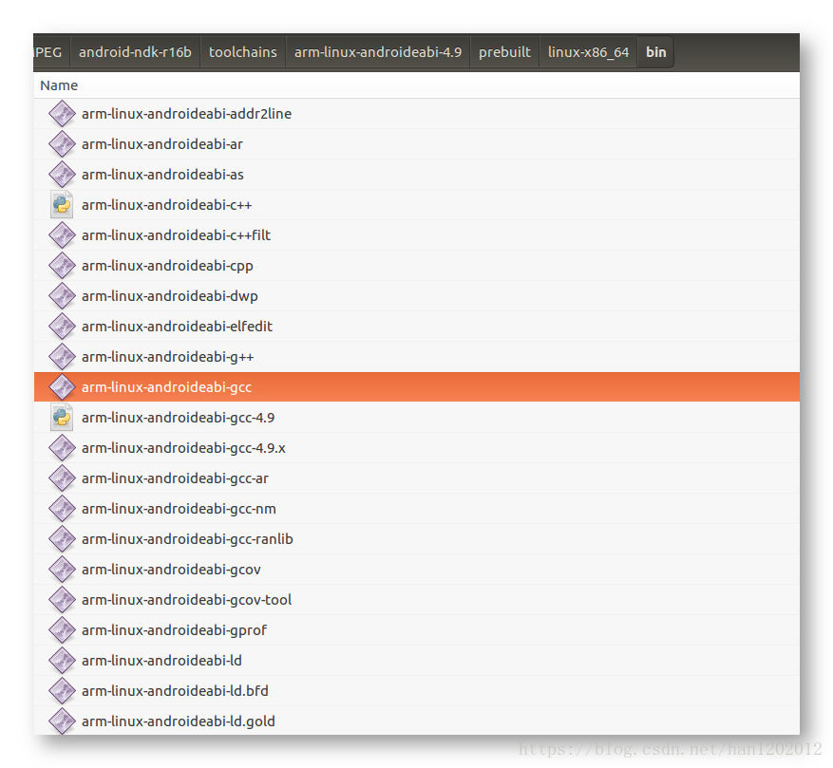Click the arm-linux-androideabi-gcc-ranlib file icon
The image size is (833, 768).
tap(62, 539)
